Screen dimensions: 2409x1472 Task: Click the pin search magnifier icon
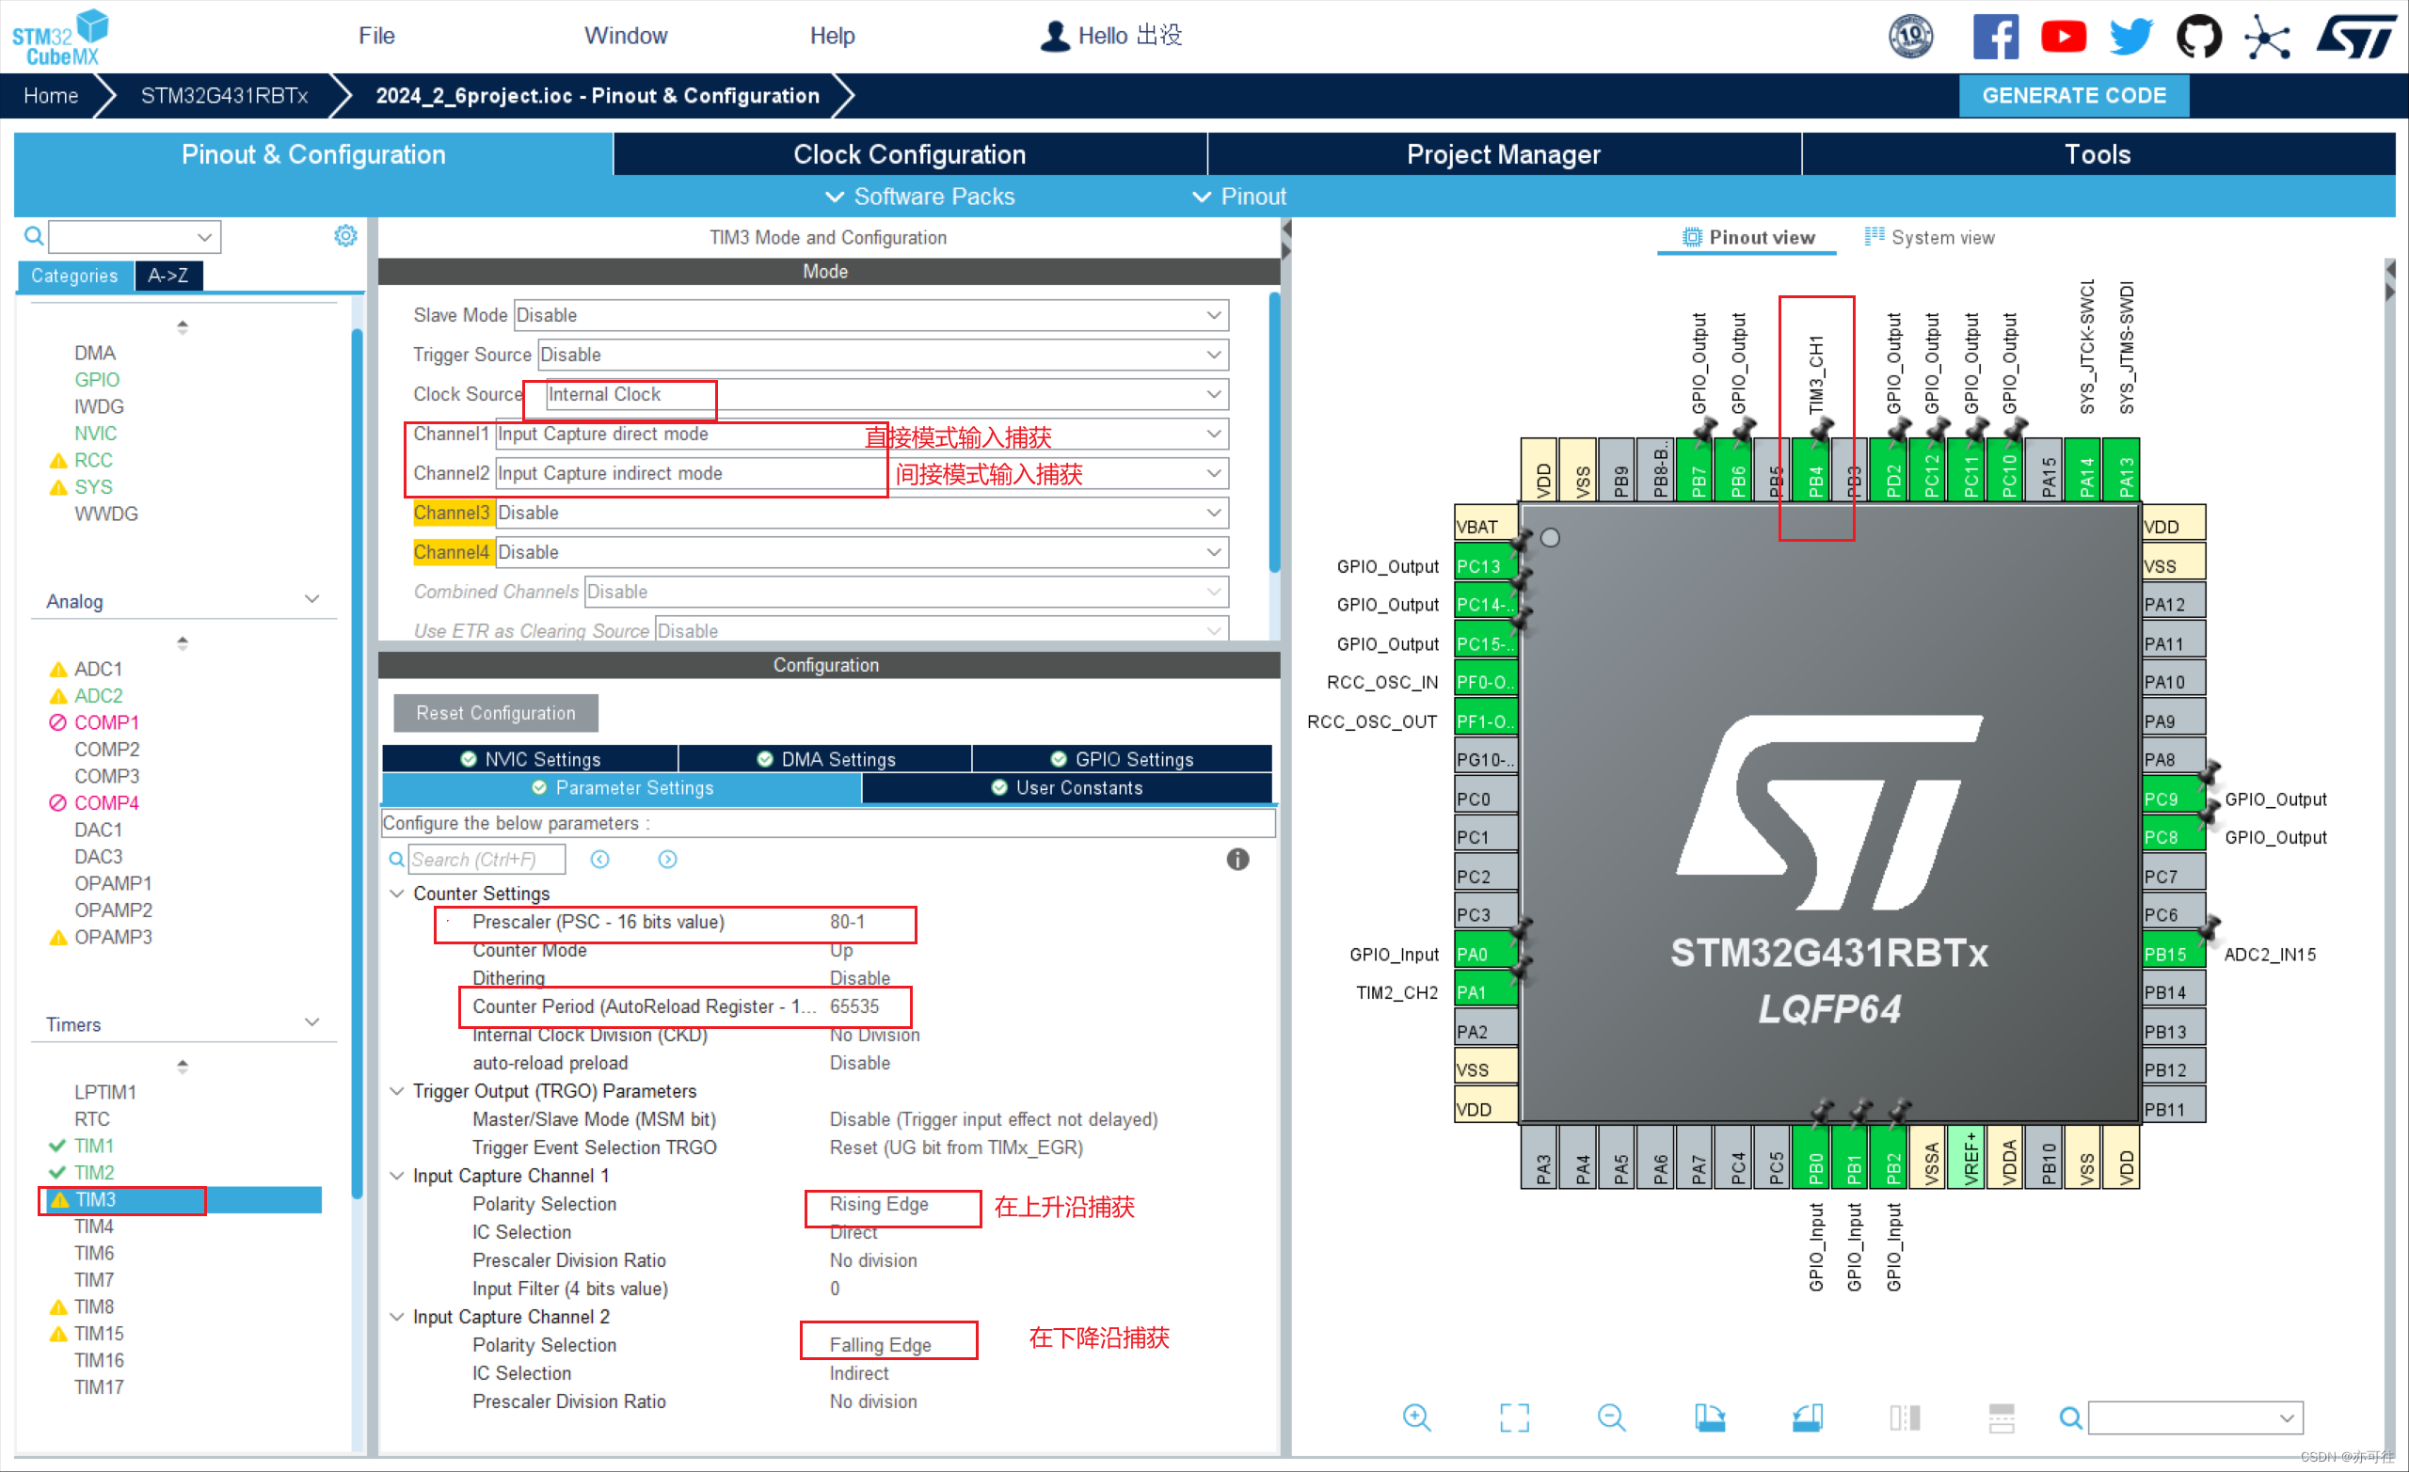click(2069, 1417)
